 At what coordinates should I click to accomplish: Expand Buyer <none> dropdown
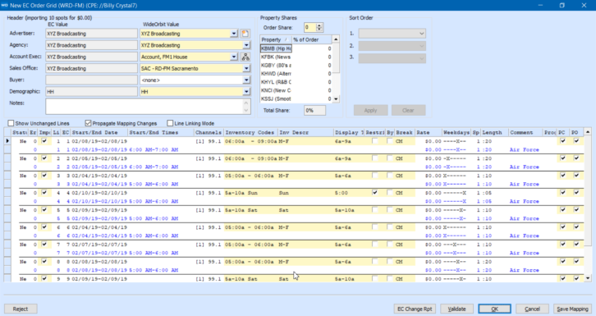[x=246, y=80]
